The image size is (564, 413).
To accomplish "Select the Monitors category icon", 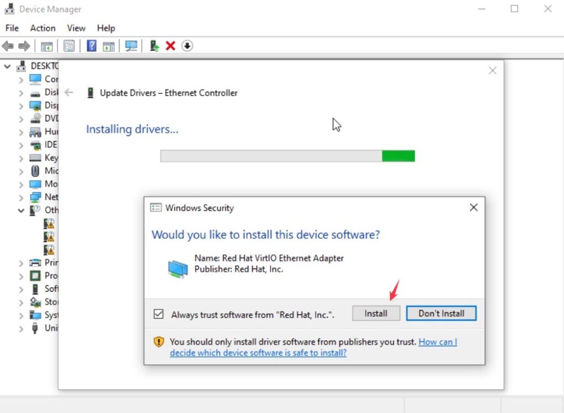I will pyautogui.click(x=35, y=184).
